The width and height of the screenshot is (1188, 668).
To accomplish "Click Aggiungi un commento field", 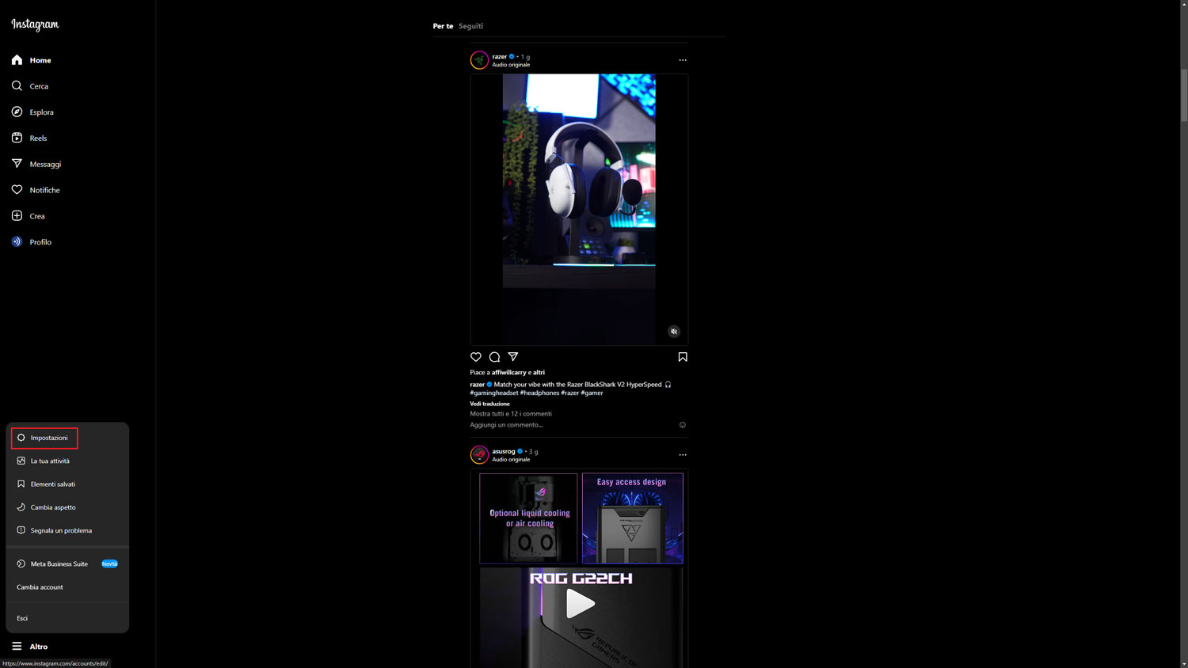I will 506,425.
